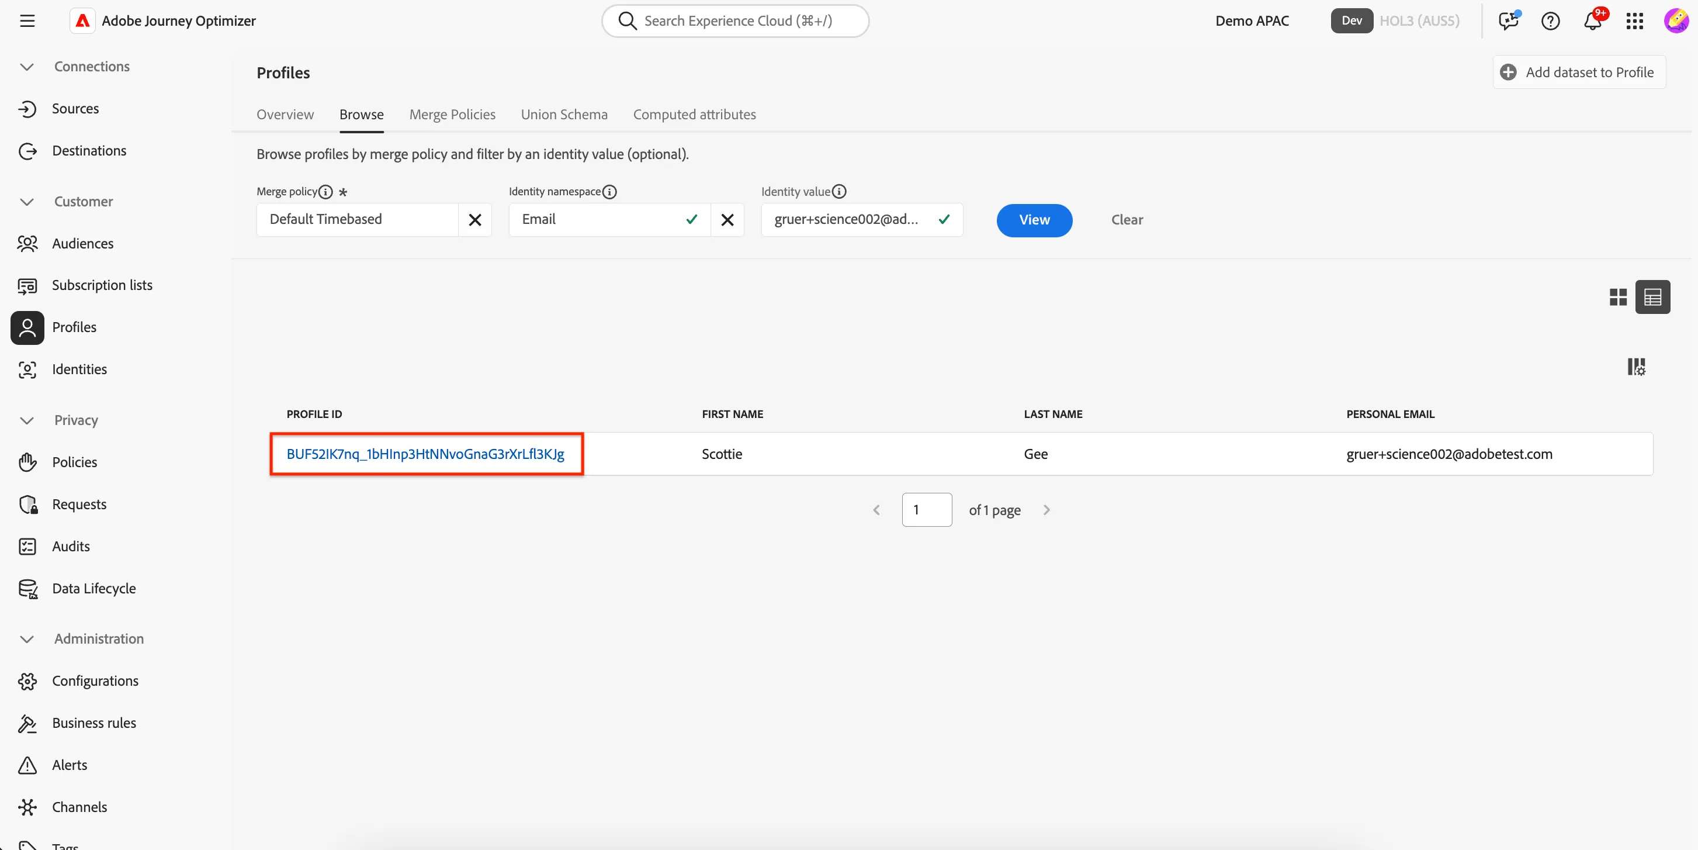Click the Search Experience Cloud box

point(735,21)
